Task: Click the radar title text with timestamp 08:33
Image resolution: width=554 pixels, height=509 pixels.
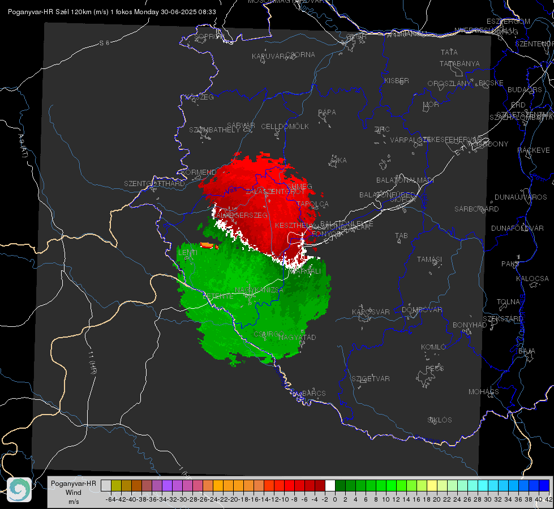Action: 111,12
